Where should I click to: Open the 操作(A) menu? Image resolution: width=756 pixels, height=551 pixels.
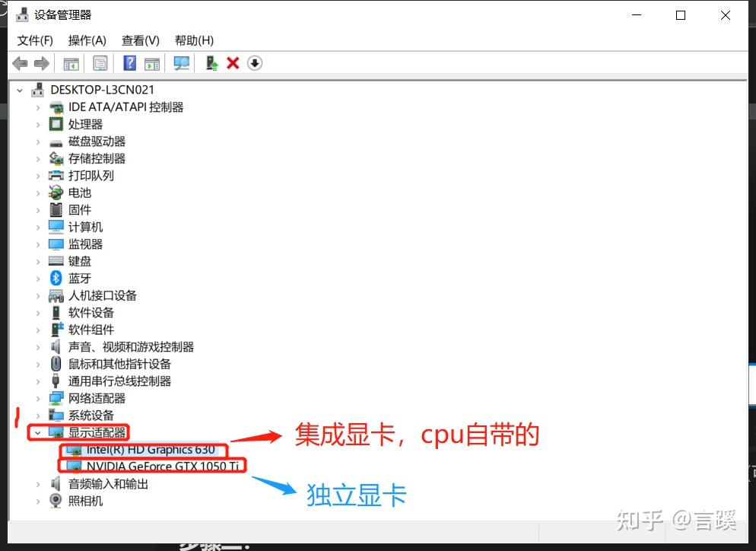tap(87, 40)
